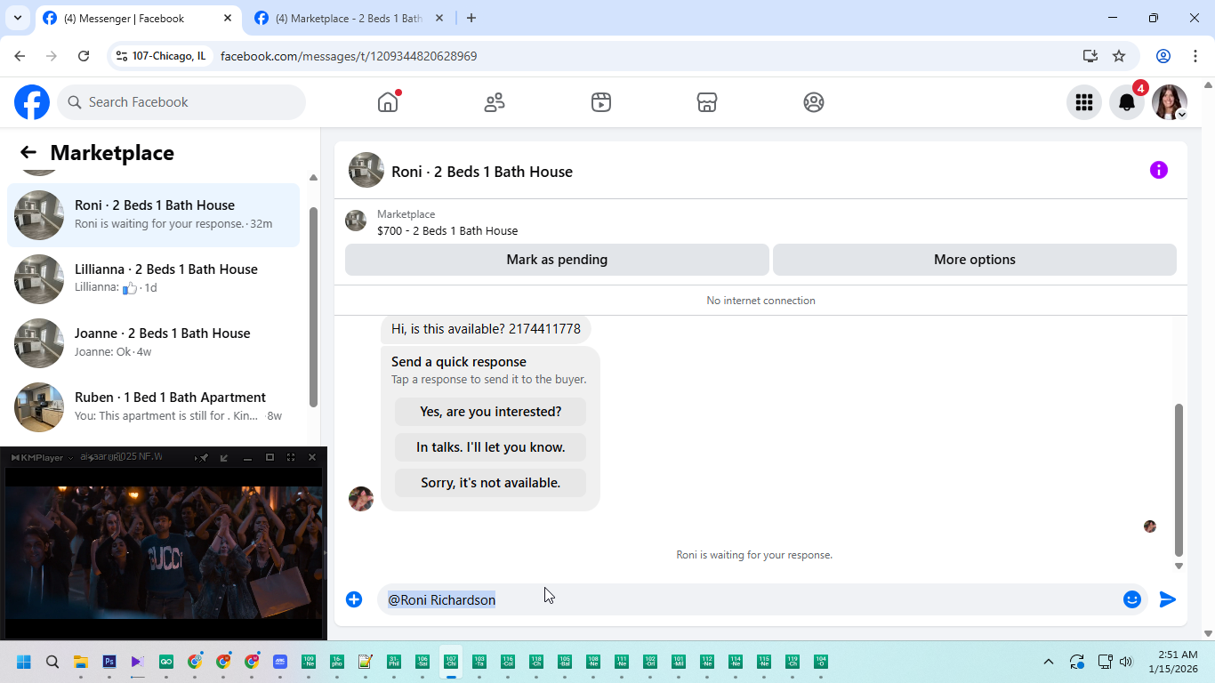View site information icon in address bar

tap(122, 56)
